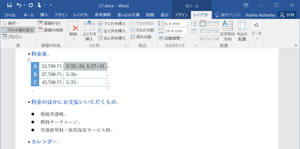Open the 差し込み文書 tab
Screen dimensions: 300x149
128,15
